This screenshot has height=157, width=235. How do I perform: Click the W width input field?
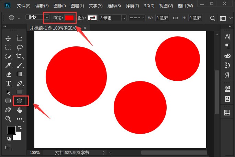162,18
